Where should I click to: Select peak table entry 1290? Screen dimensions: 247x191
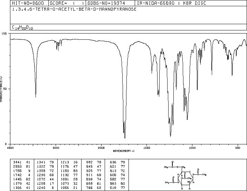[x=45, y=175]
